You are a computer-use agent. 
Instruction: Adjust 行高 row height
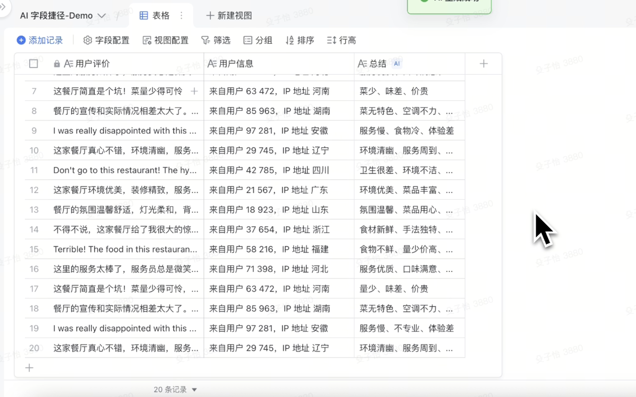coord(341,40)
